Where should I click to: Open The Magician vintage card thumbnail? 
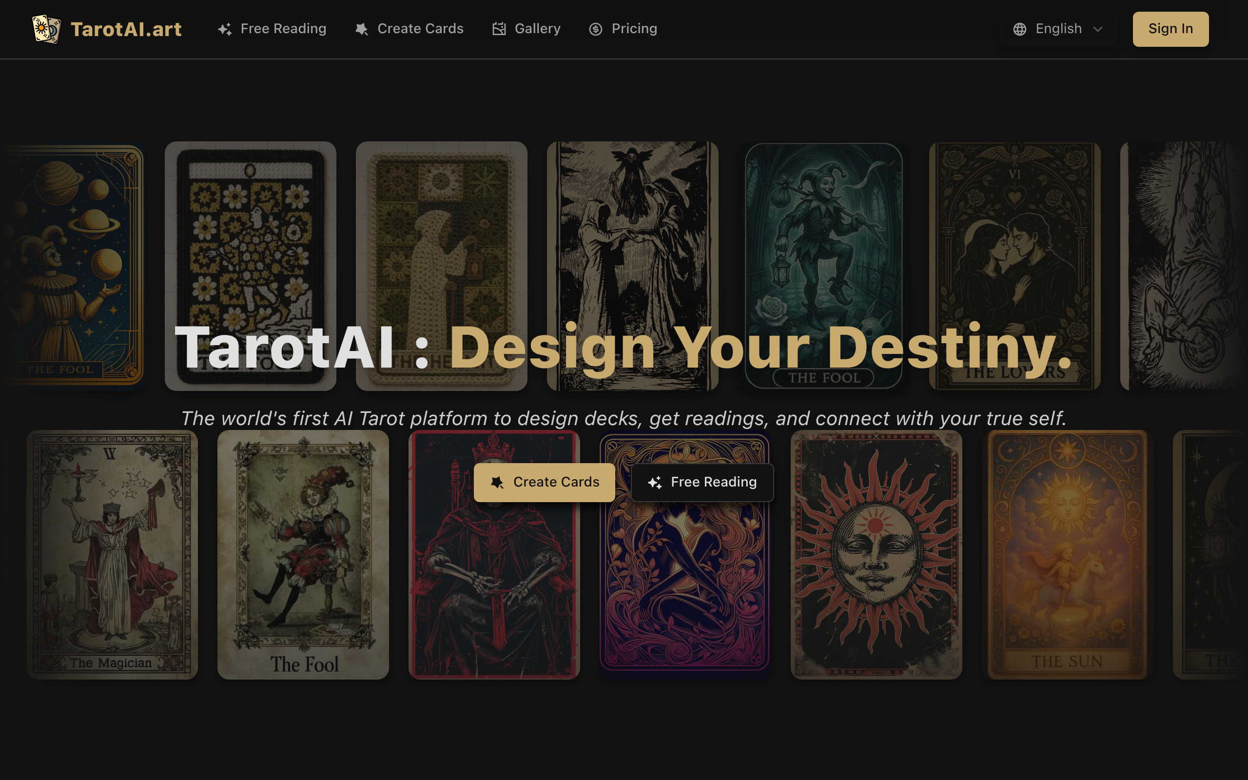point(112,555)
